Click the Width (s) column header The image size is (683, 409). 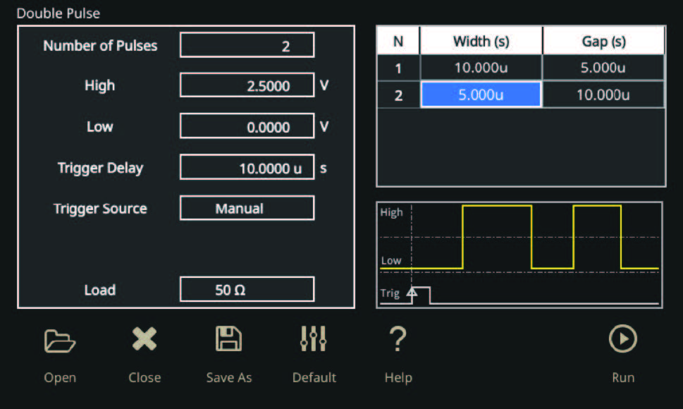tap(481, 41)
